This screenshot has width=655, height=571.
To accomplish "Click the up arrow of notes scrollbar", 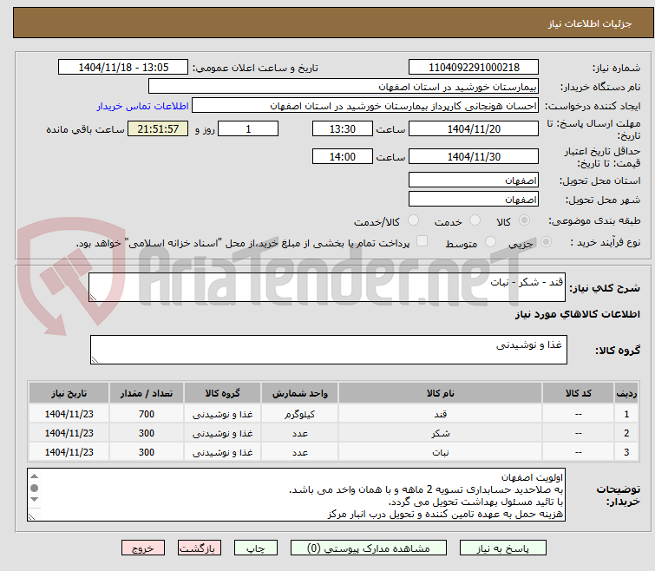I will tap(34, 476).
